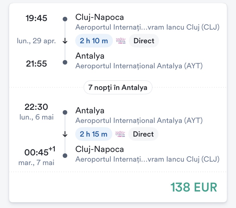Screen dimensions: 236x208
Task: Click the Wizz Air logo on outbound flight
Action: [x=121, y=41]
